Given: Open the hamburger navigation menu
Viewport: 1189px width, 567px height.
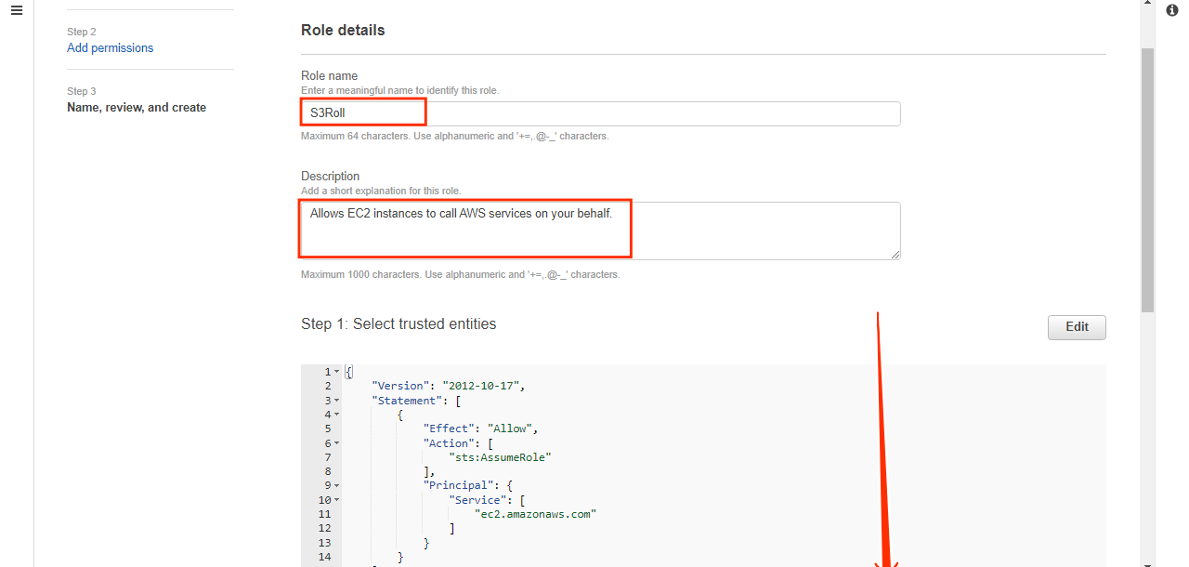Looking at the screenshot, I should (x=16, y=10).
